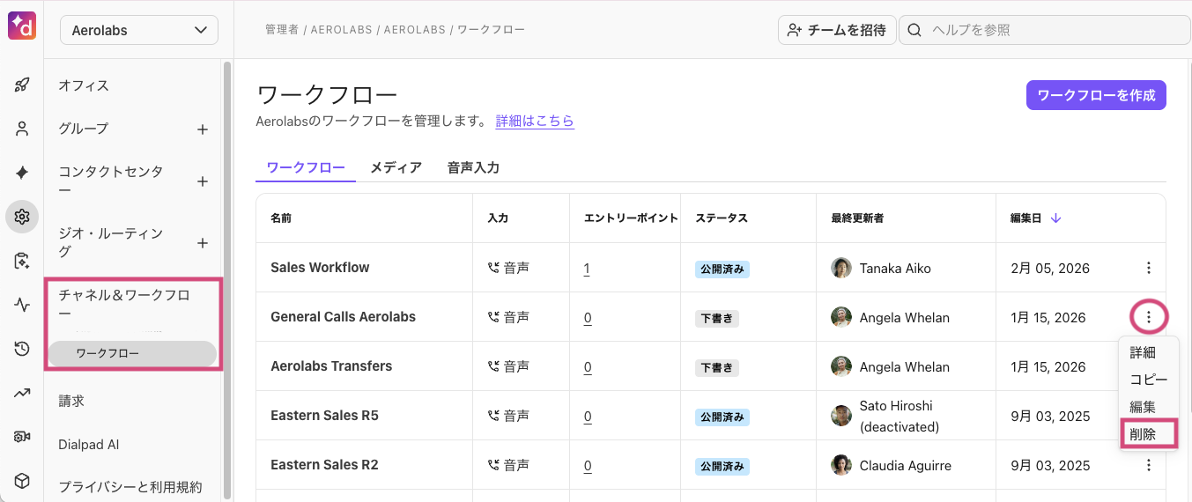Open three-dot menu for Sales Workflow row
This screenshot has height=502, width=1192.
[1148, 268]
